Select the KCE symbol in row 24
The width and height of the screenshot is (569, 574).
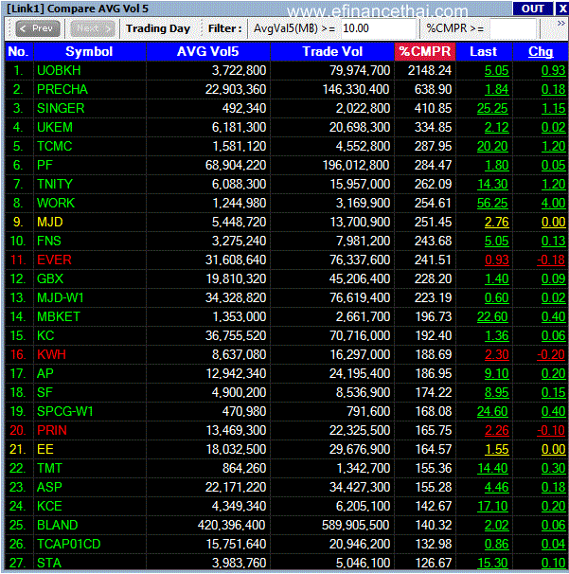pos(49,507)
